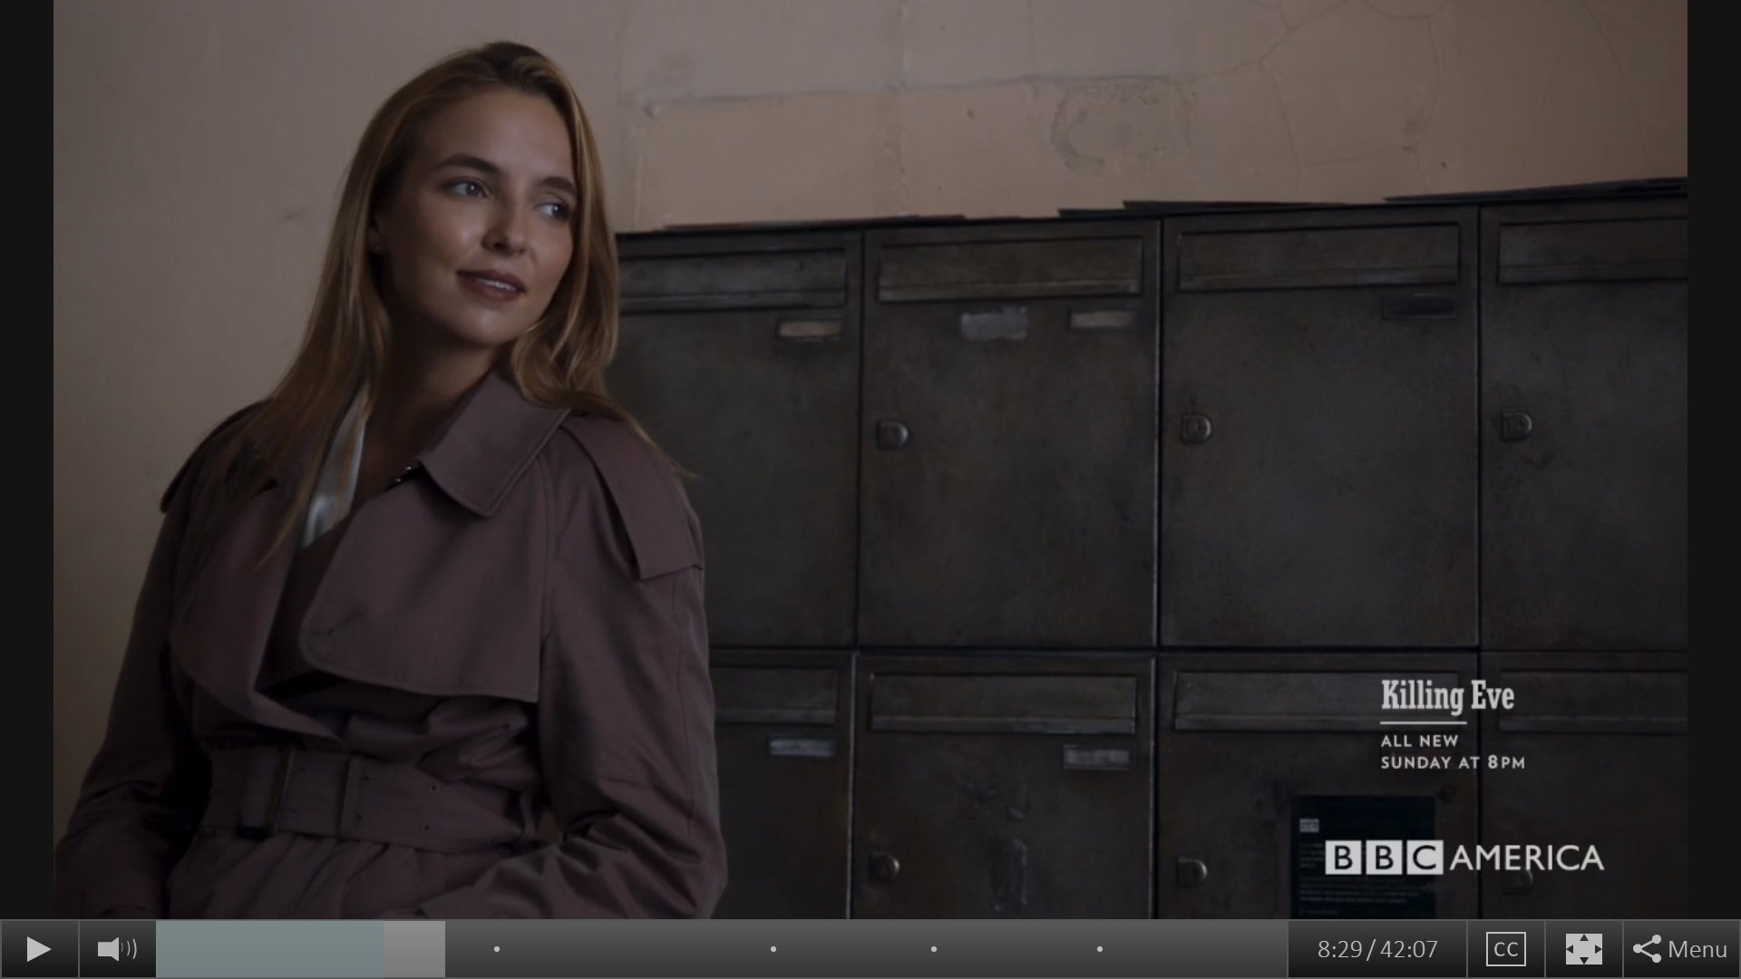1741x979 pixels.
Task: Click the BBC America logo watermark
Action: 1464,858
